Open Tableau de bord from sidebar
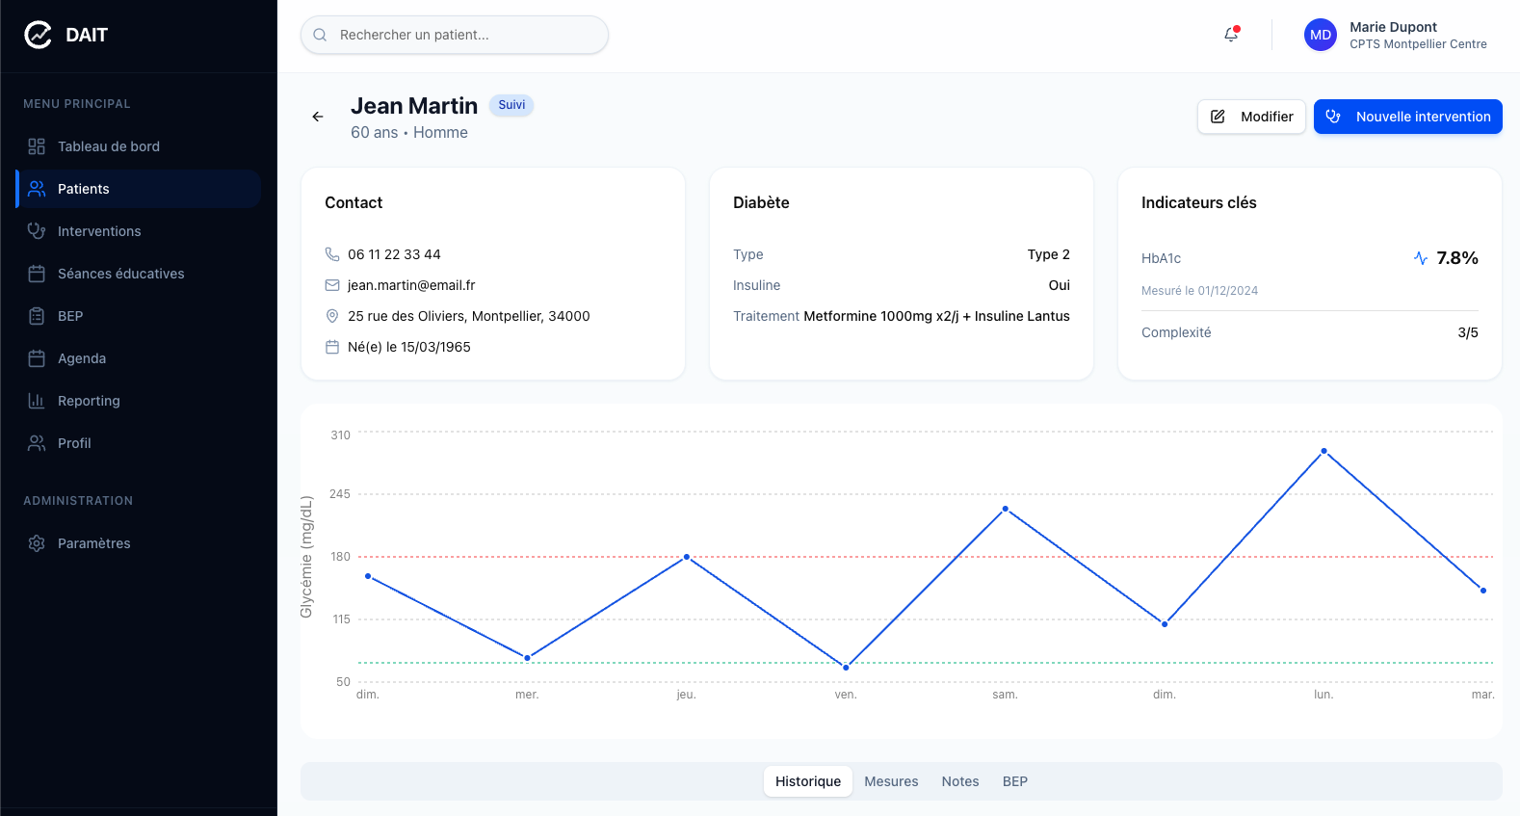The width and height of the screenshot is (1520, 816). pos(108,146)
